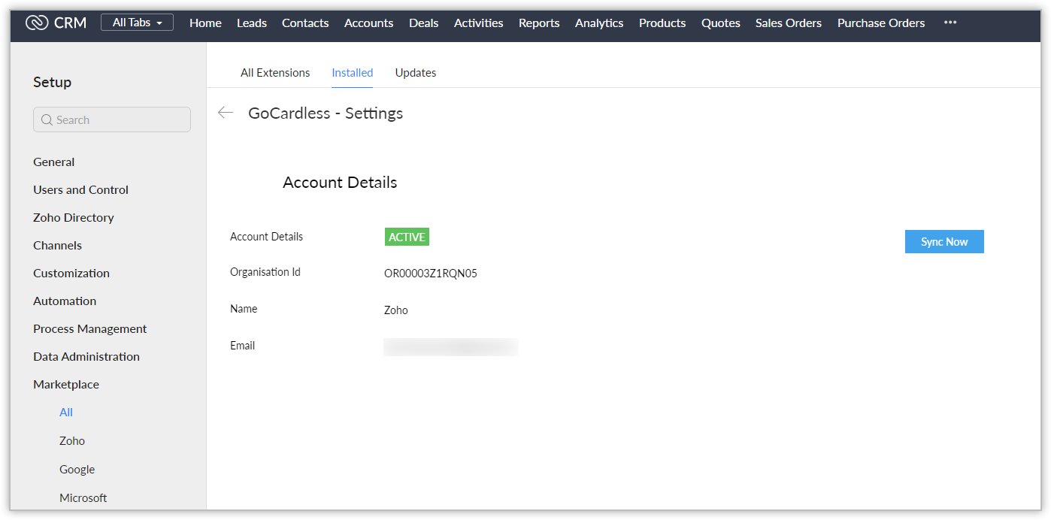Select Google under Marketplace
This screenshot has height=520, width=1051.
(x=77, y=469)
